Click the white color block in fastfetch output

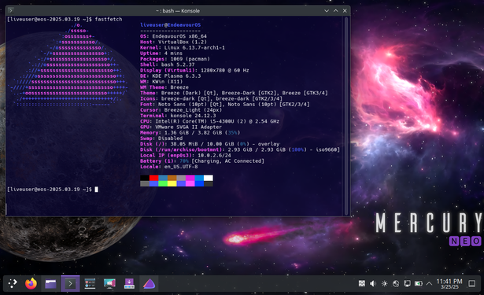pyautogui.click(x=209, y=178)
